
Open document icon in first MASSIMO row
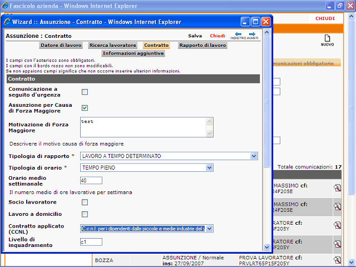[338, 188]
